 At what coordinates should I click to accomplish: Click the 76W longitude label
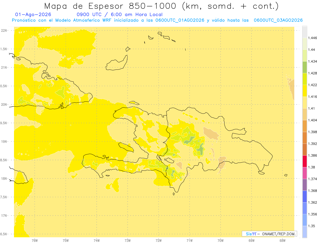click(x=35, y=240)
